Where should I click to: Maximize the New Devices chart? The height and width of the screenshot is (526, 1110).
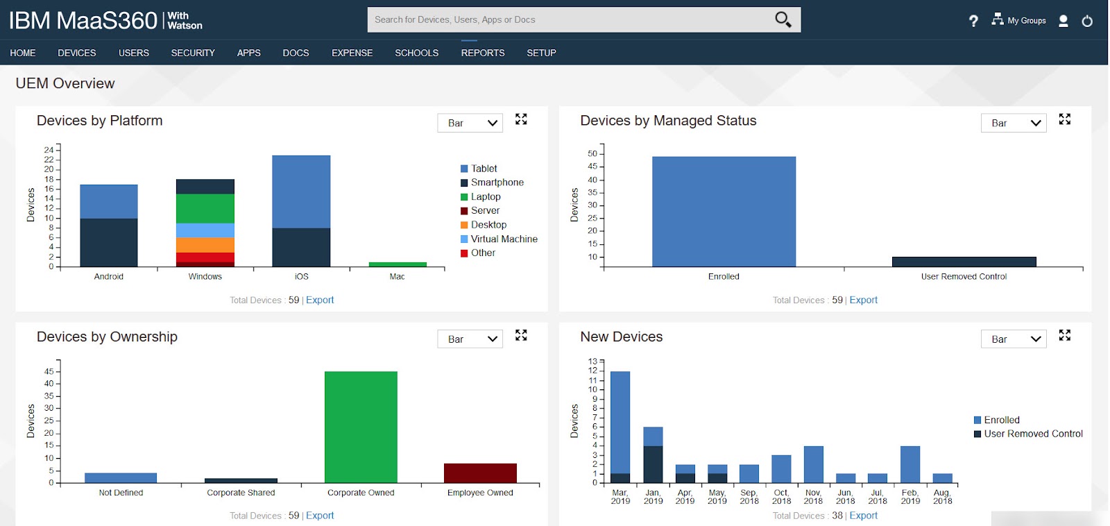1064,335
